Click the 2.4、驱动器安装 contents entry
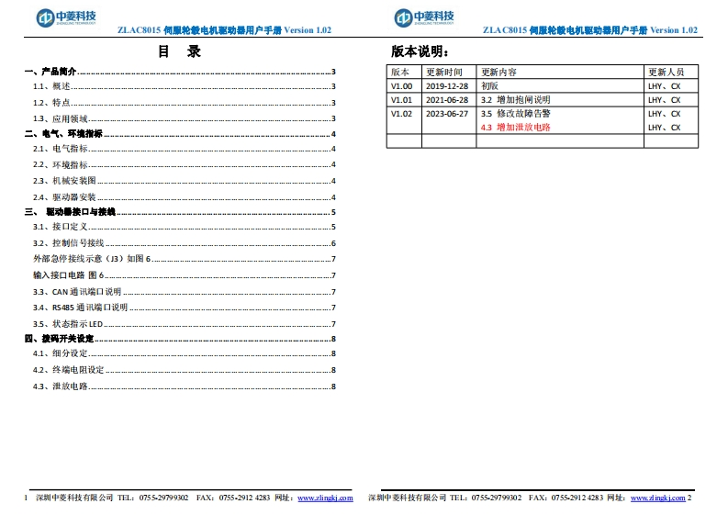Screen dimensions: 728x515 pos(64,197)
